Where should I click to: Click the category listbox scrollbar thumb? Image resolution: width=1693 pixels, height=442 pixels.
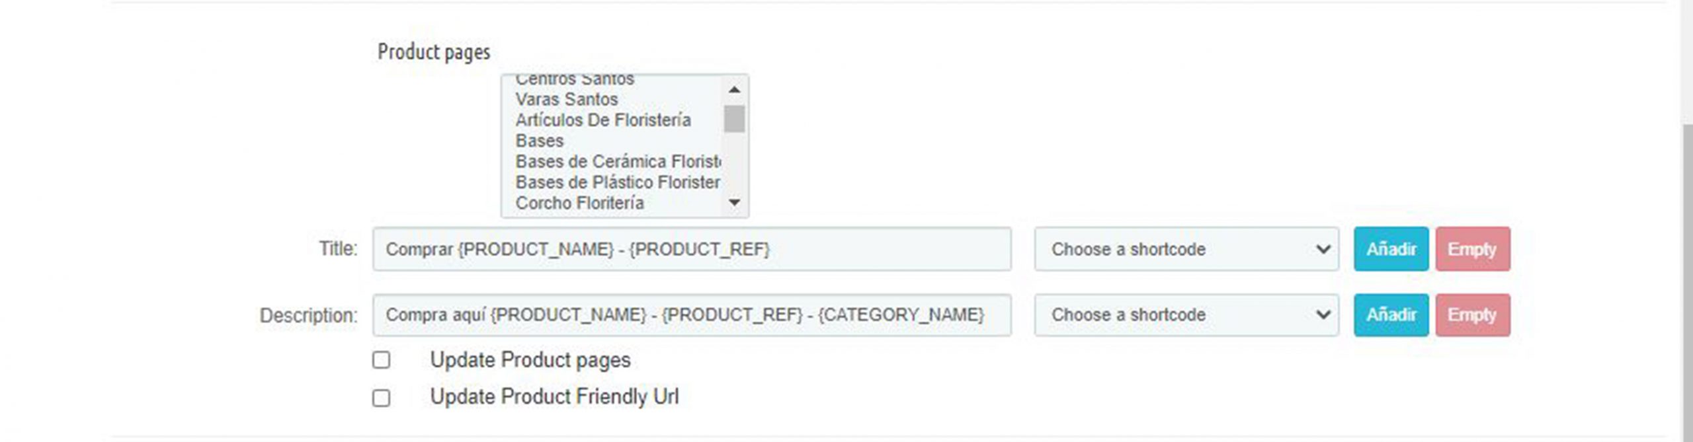tap(734, 120)
